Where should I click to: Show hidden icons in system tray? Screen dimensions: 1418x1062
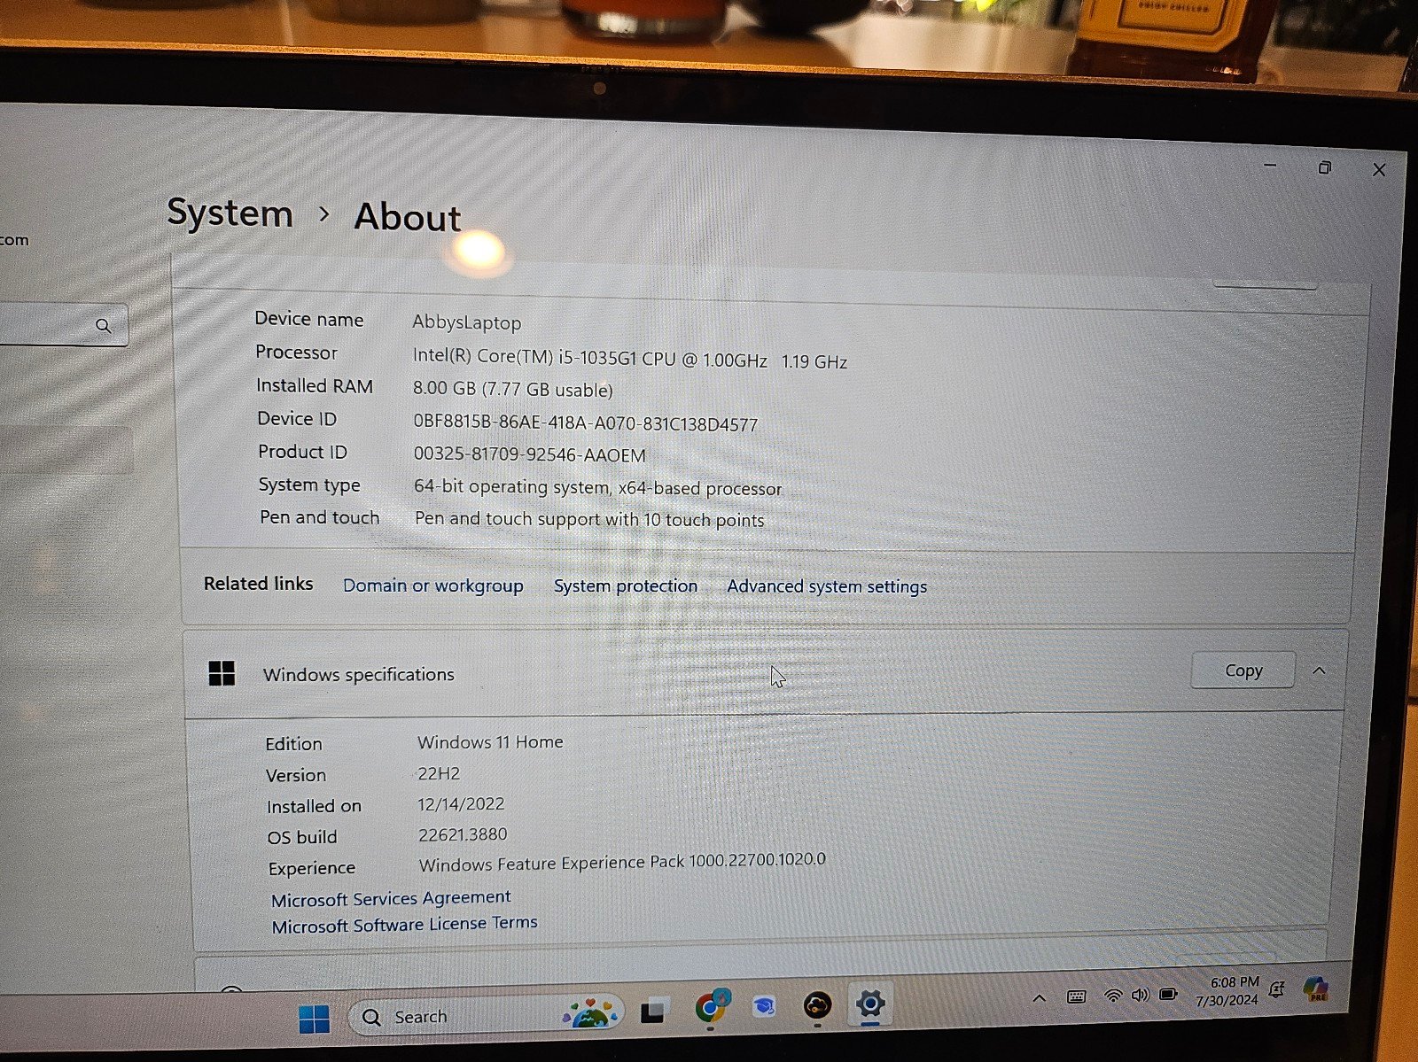1040,998
